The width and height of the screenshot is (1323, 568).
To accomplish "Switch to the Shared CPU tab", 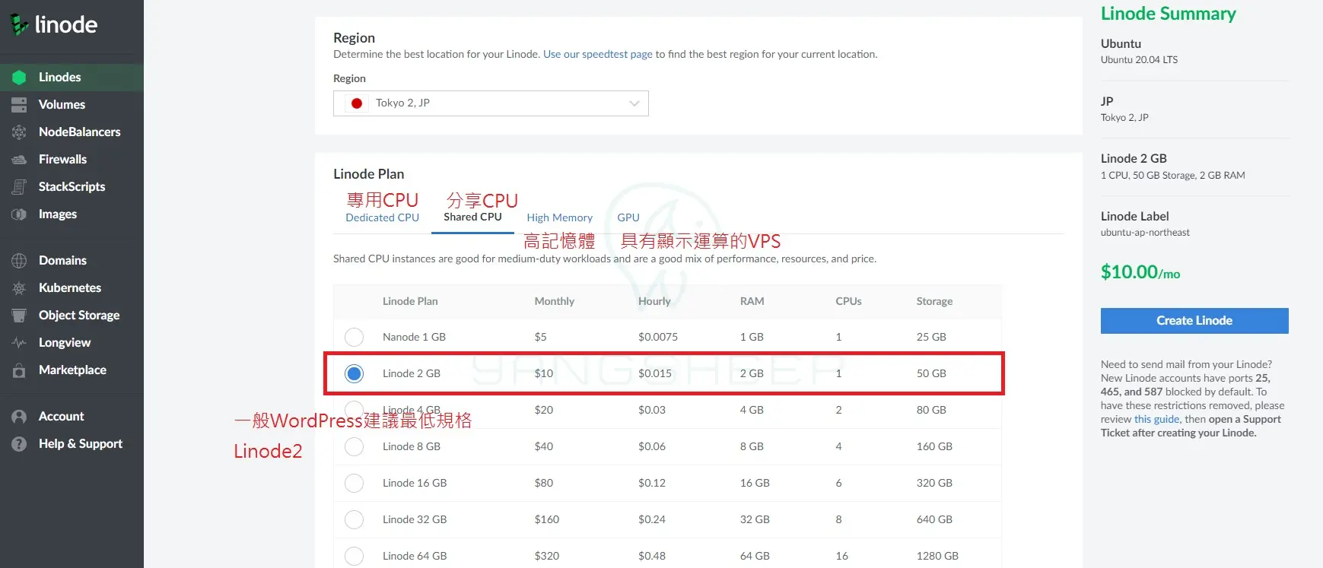I will [x=472, y=217].
